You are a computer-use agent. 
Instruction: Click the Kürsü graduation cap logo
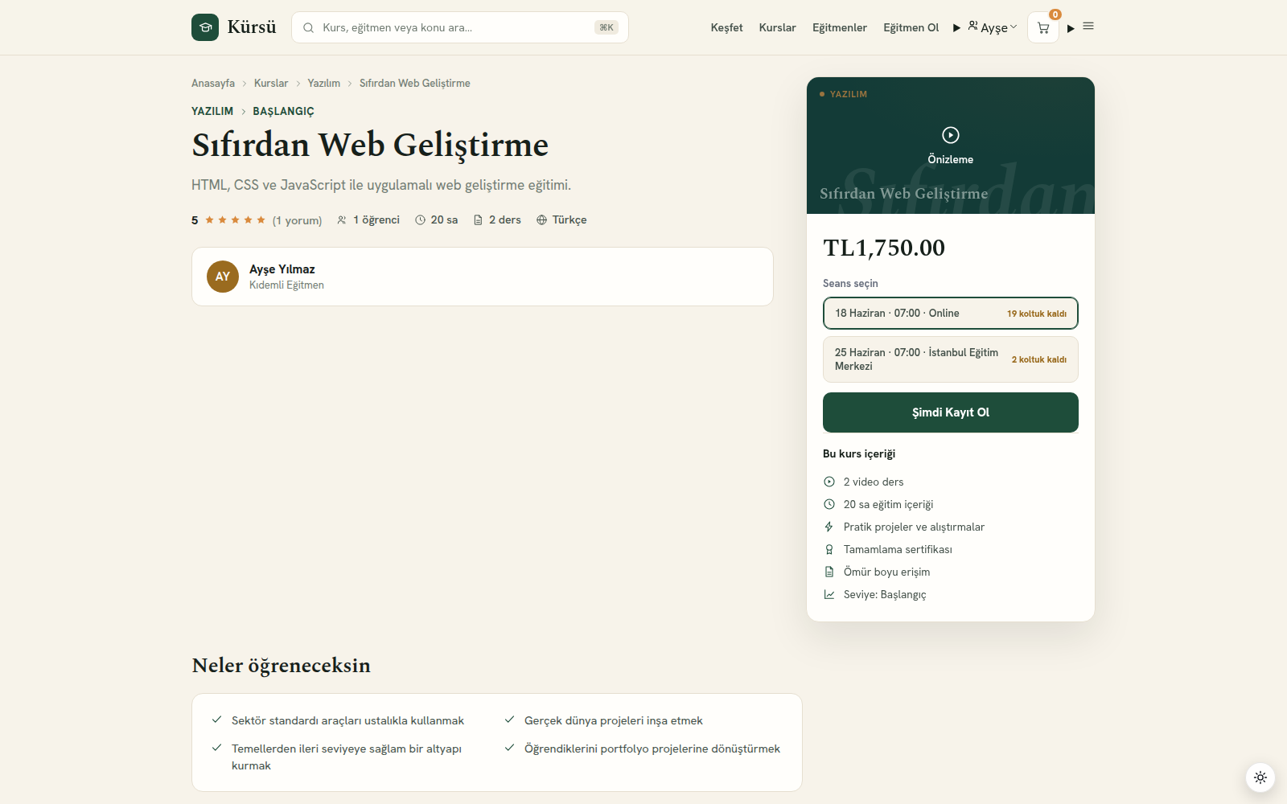point(205,27)
